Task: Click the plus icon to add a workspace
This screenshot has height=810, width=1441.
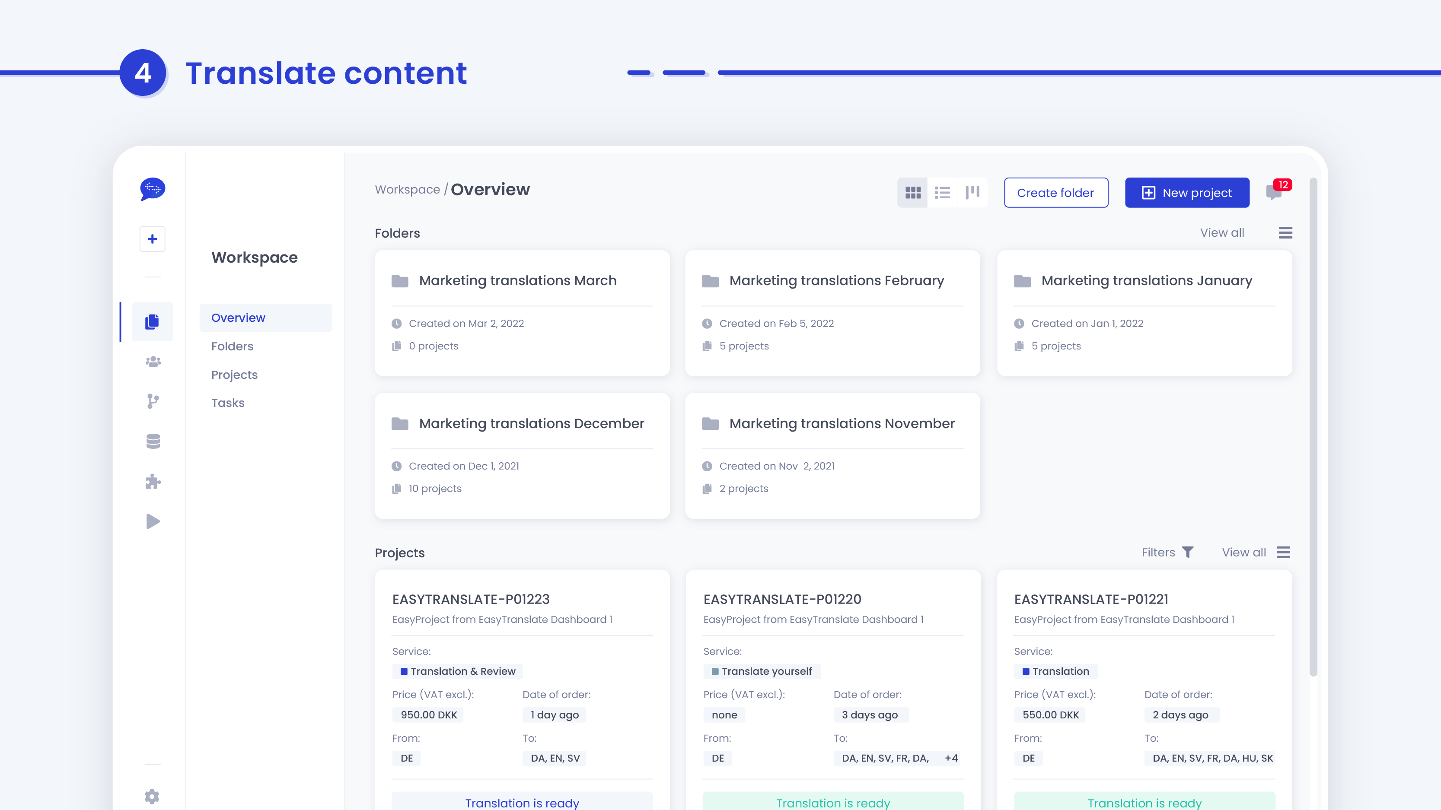Action: click(x=152, y=239)
